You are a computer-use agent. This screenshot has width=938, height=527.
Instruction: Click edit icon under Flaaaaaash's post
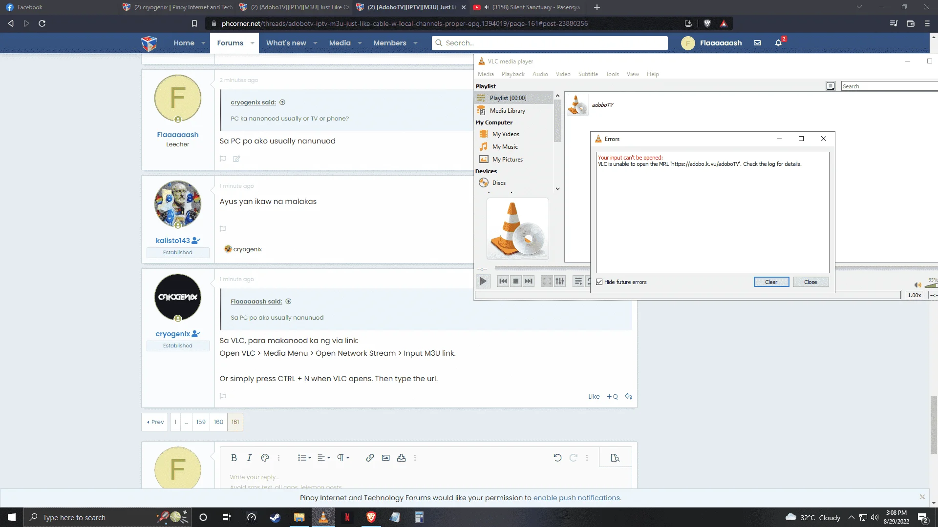[x=236, y=159]
